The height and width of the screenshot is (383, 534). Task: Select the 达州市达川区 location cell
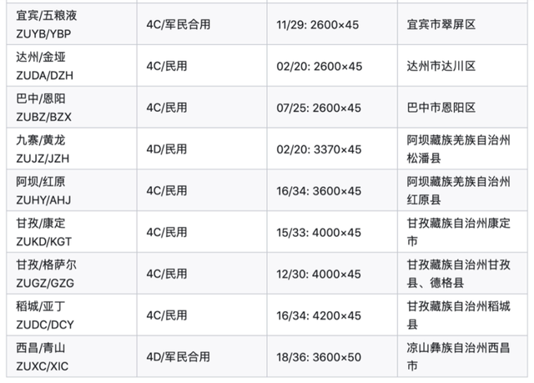coord(441,66)
